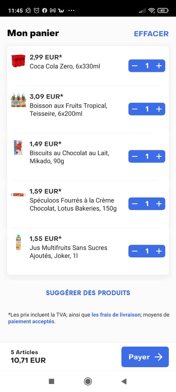
Task: Open the paiement acceptés link
Action: pyautogui.click(x=31, y=321)
